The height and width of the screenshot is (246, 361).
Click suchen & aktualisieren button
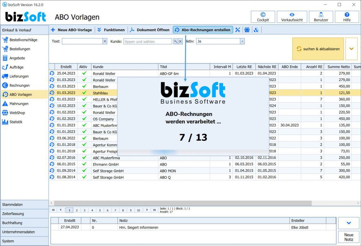(318, 49)
